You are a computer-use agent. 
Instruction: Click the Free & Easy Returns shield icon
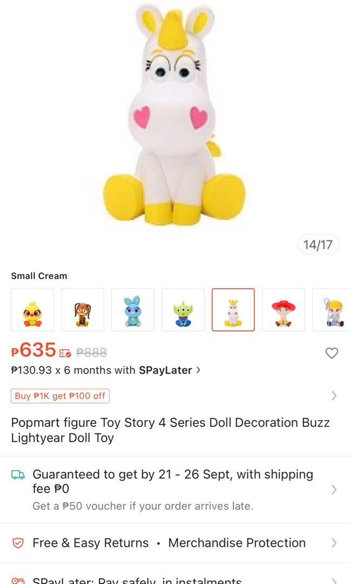17,543
